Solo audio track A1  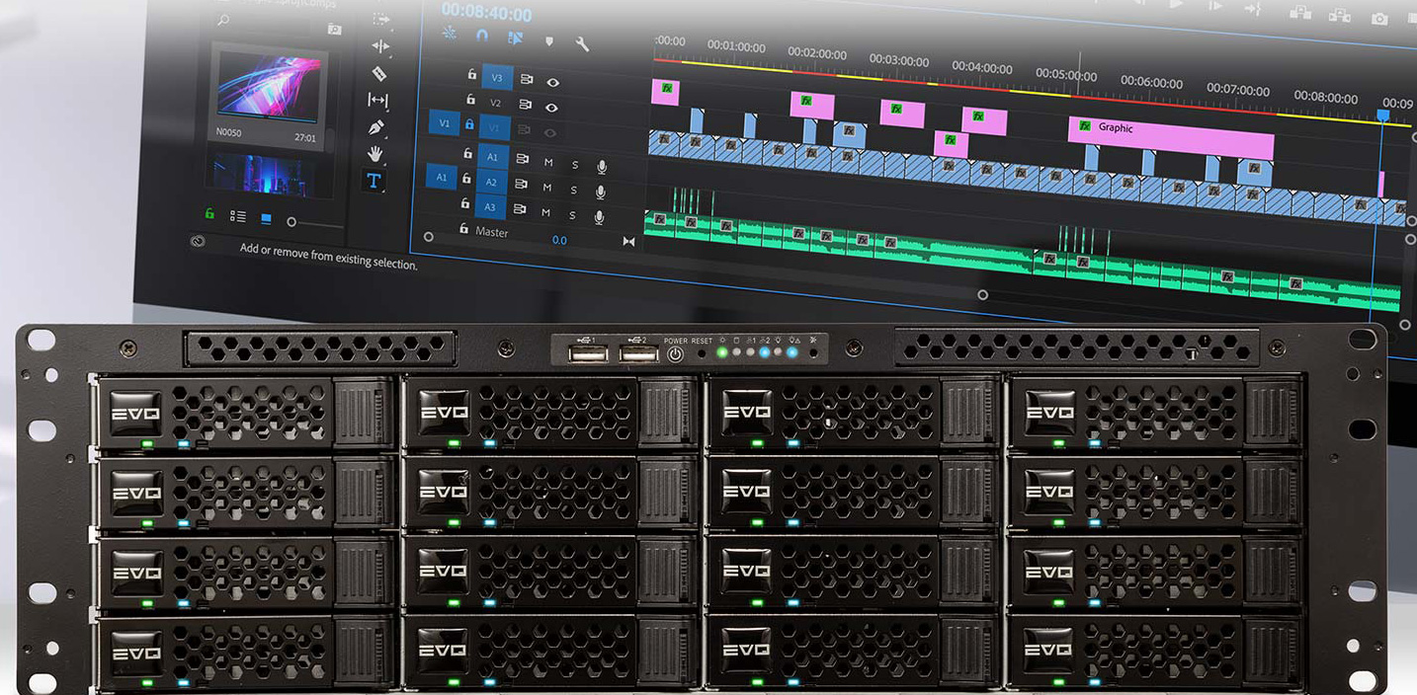[x=575, y=165]
